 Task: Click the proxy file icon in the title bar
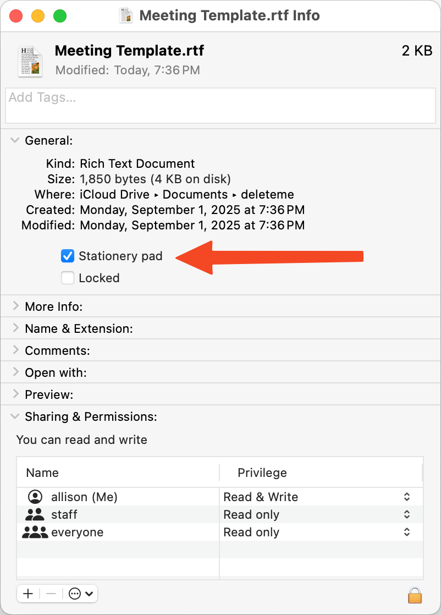tap(125, 15)
